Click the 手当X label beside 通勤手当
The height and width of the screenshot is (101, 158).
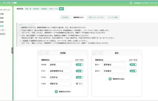43,84
